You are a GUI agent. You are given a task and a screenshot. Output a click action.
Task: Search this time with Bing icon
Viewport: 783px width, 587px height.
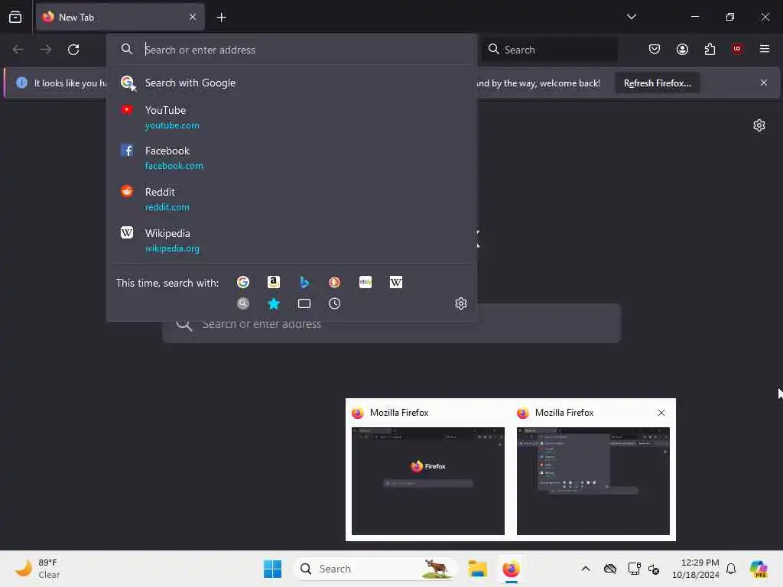[x=304, y=283]
